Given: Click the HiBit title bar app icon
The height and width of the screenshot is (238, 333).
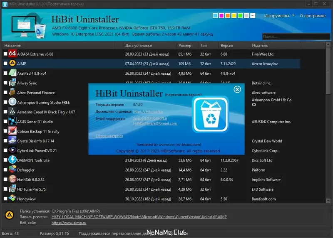Looking at the screenshot, I should [x=5, y=4].
